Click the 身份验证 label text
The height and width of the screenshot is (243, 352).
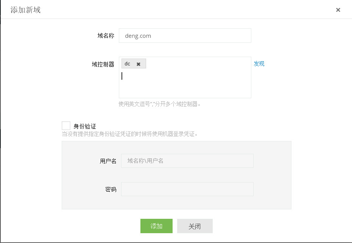[x=85, y=126]
